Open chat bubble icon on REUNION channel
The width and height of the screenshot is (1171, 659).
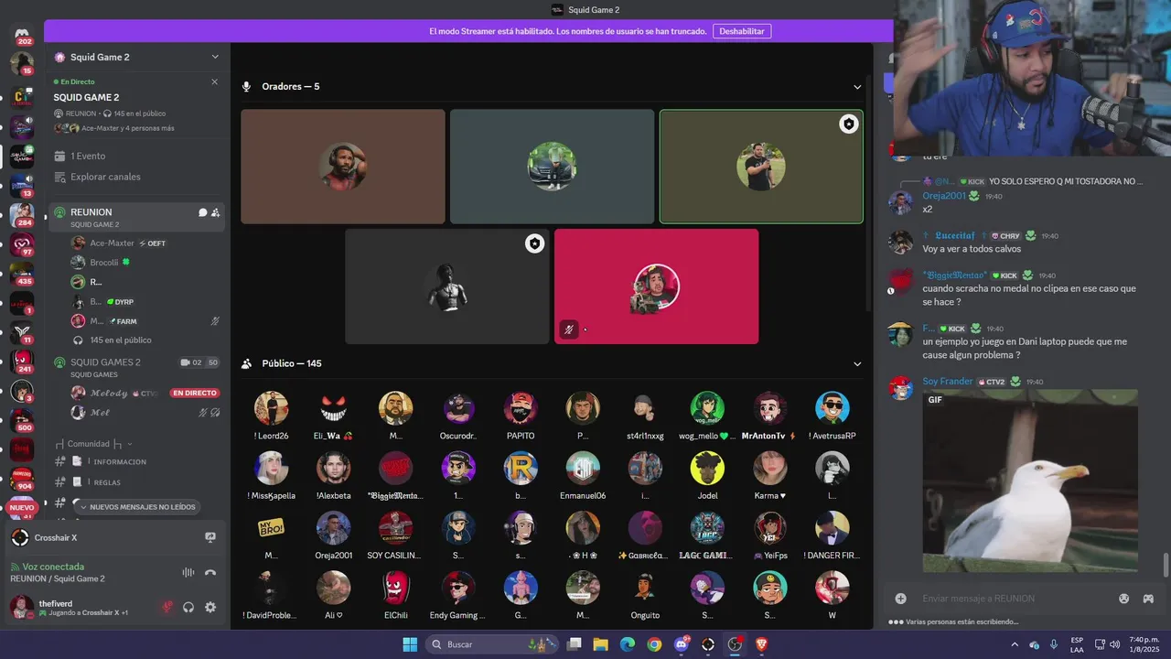click(202, 212)
